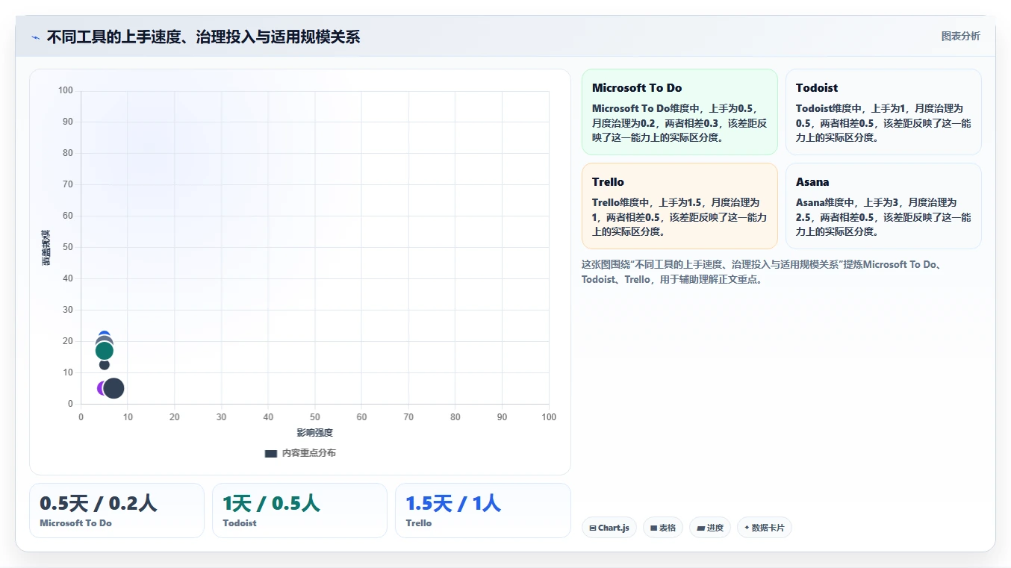Viewport: 1011px width, 568px height.
Task: Click the x-axis tick label 50
Action: [x=315, y=417]
